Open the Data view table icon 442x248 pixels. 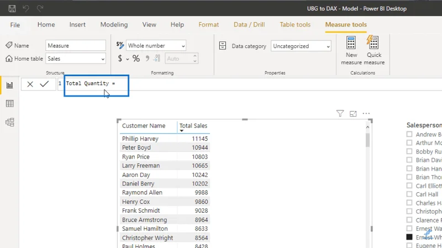tap(9, 103)
